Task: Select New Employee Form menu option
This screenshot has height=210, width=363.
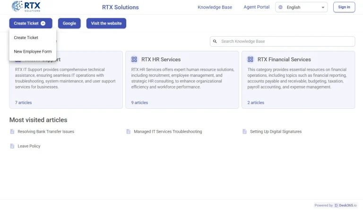Action: tap(33, 51)
